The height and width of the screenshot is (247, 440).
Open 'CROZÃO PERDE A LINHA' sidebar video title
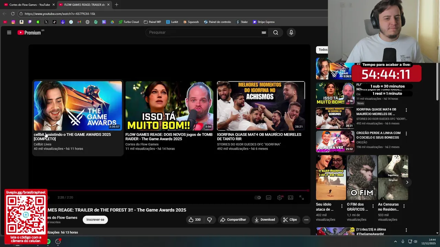pos(378,135)
